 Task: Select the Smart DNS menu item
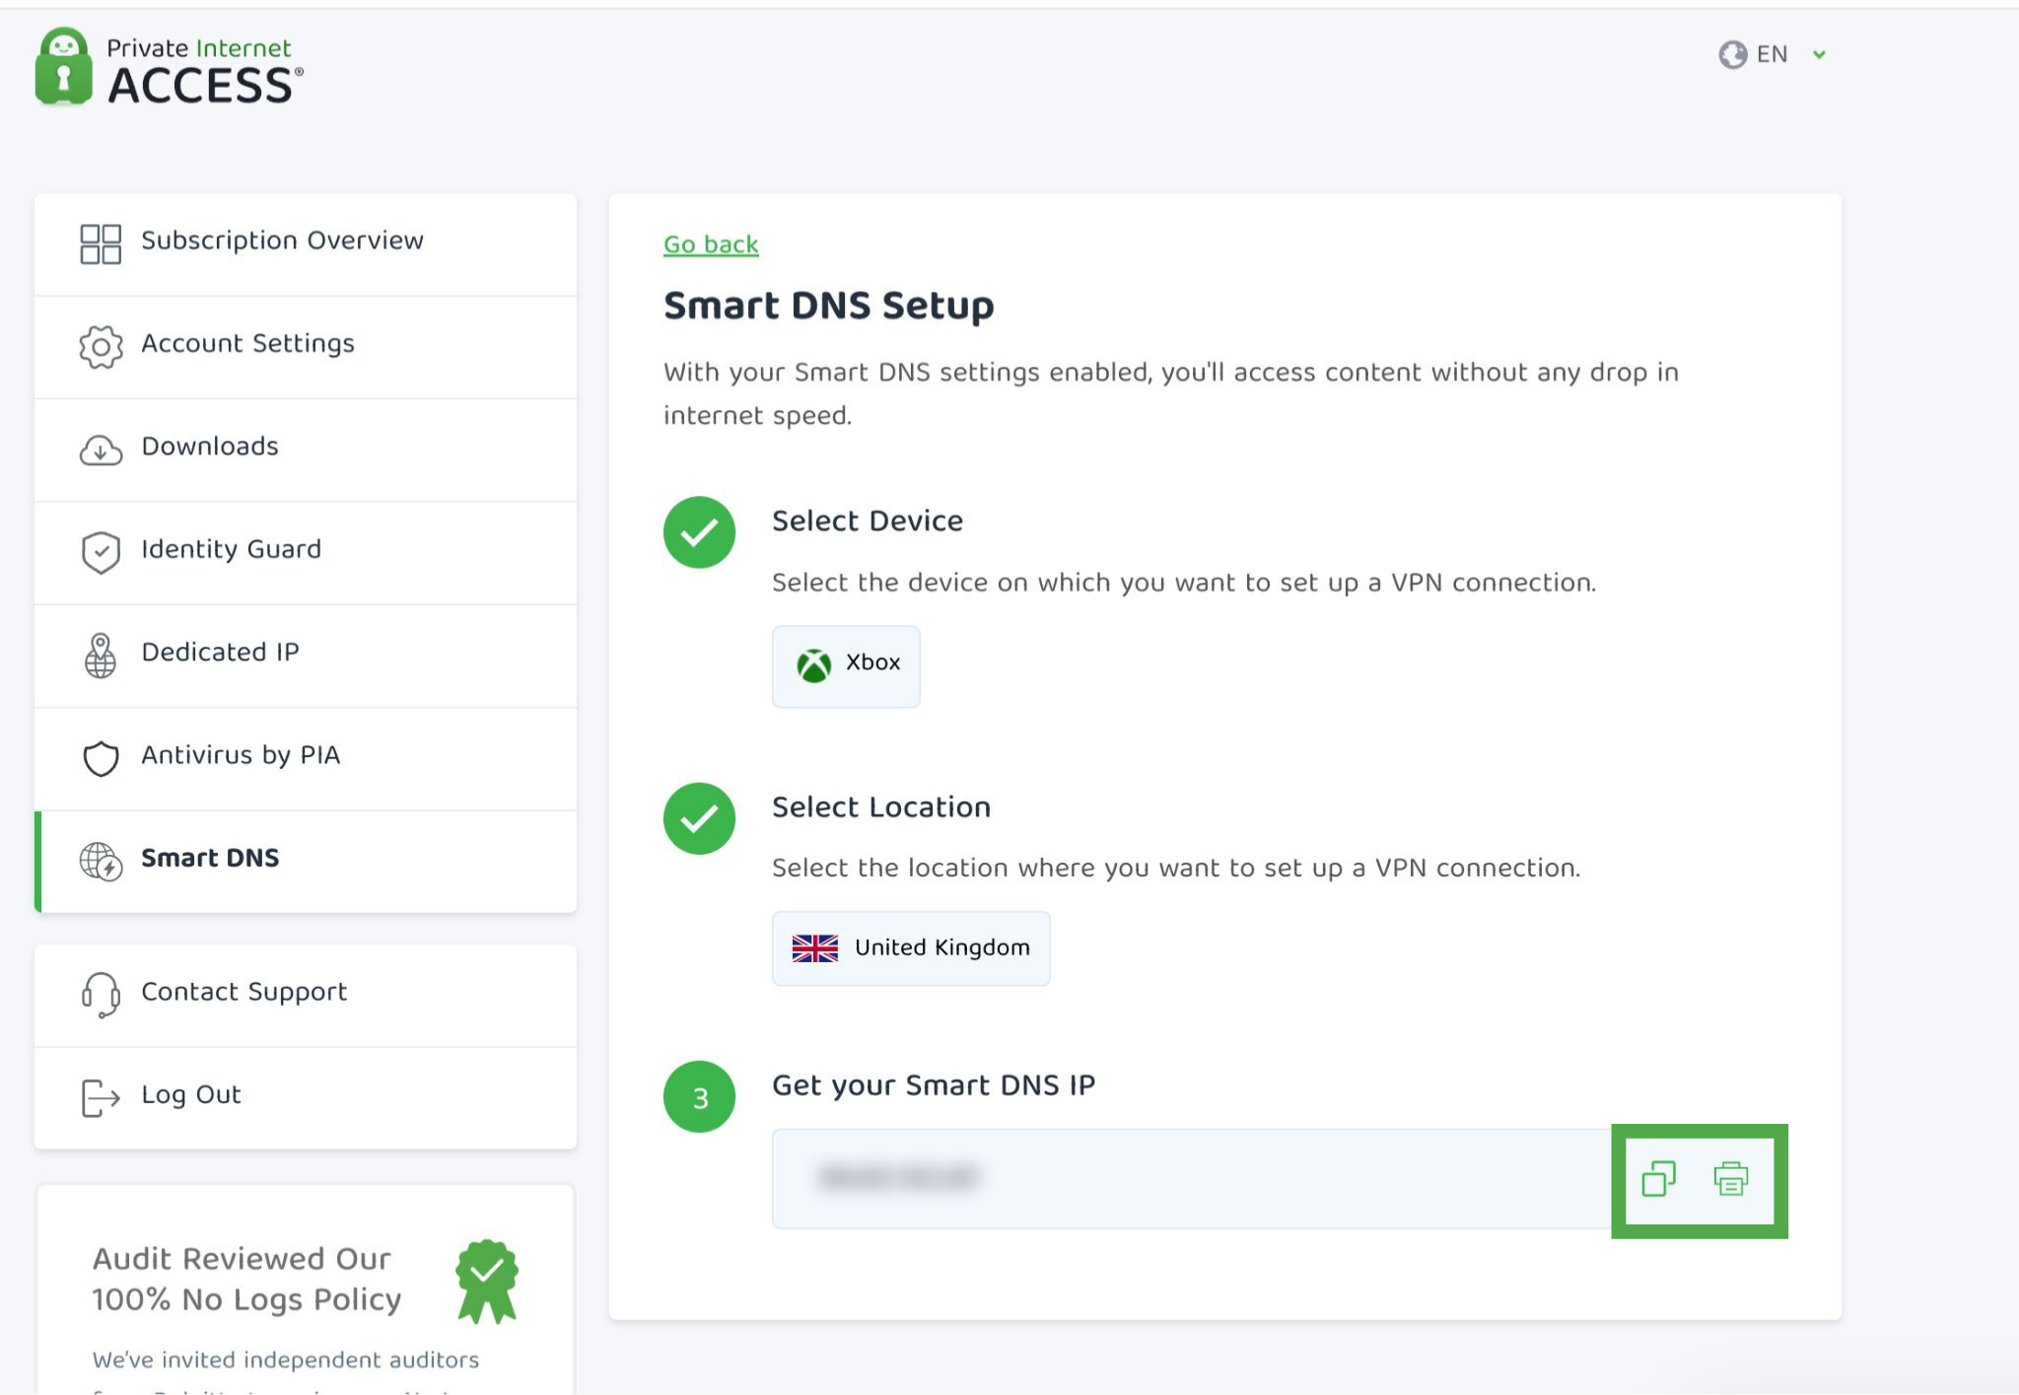(x=306, y=862)
